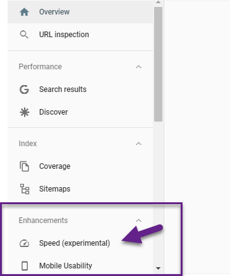Click the Overview home icon
This screenshot has height=276, width=235.
click(24, 12)
